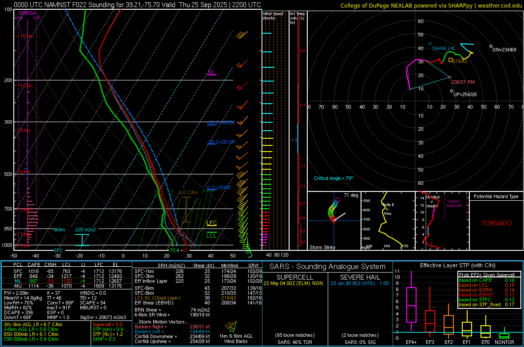Click the 1km & 6km AGL wind barbs icon
This screenshot has height=347, width=524.
pos(231,326)
